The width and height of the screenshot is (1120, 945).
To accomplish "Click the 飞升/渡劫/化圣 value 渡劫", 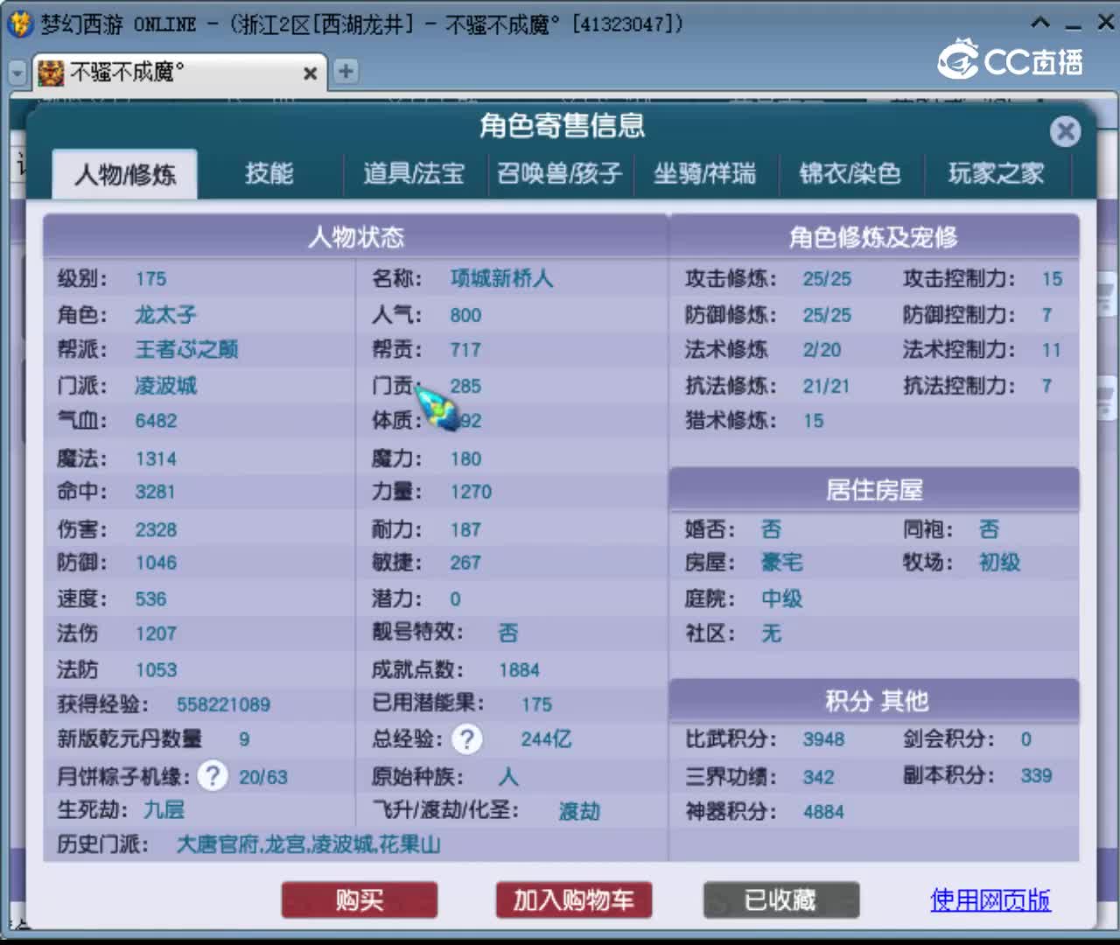I will coord(580,811).
